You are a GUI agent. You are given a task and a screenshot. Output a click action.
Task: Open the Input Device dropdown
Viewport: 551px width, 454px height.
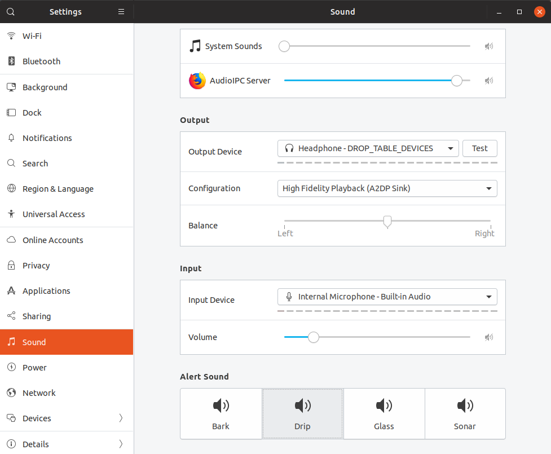click(387, 297)
